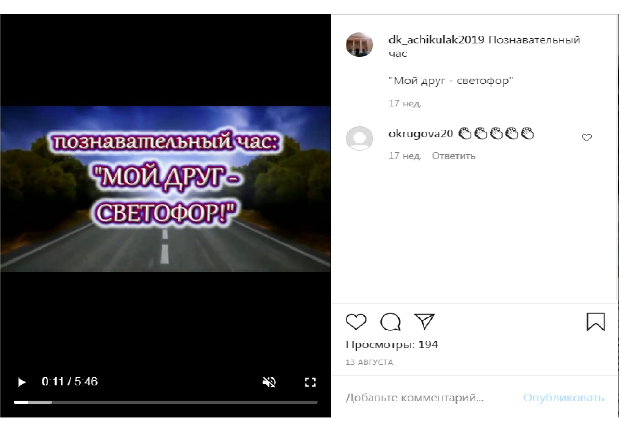Open okrugova20 username link
This screenshot has height=421, width=621.
[x=421, y=134]
